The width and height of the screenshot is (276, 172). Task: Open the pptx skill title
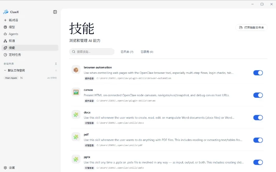pyautogui.click(x=87, y=157)
